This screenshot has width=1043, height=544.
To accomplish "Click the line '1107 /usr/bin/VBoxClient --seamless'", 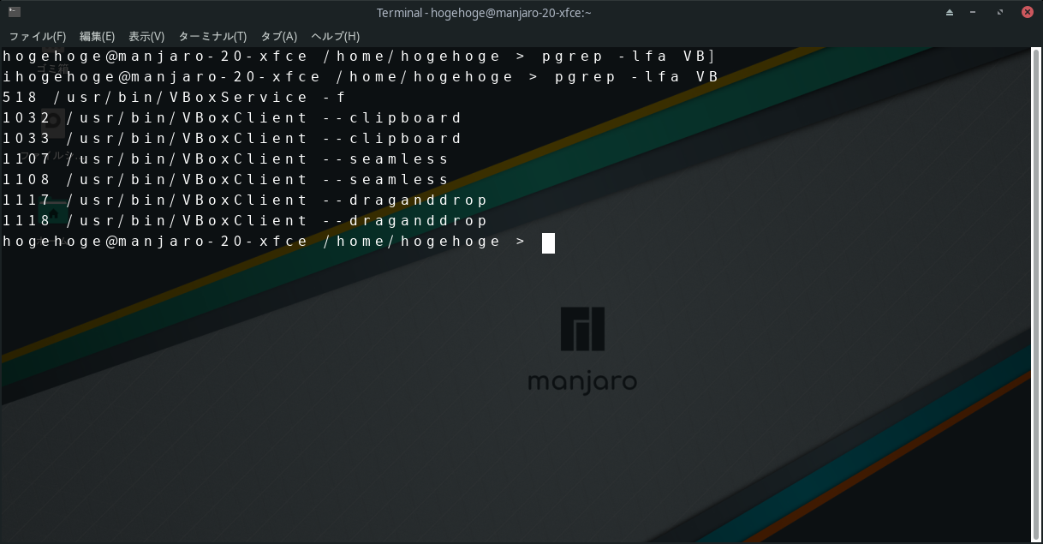I will (x=226, y=159).
